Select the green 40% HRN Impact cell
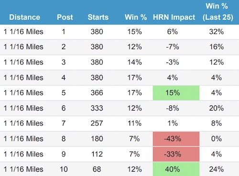The image size is (239, 176). click(x=176, y=169)
